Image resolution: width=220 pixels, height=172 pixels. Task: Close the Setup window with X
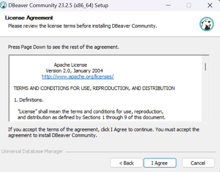tap(210, 5)
